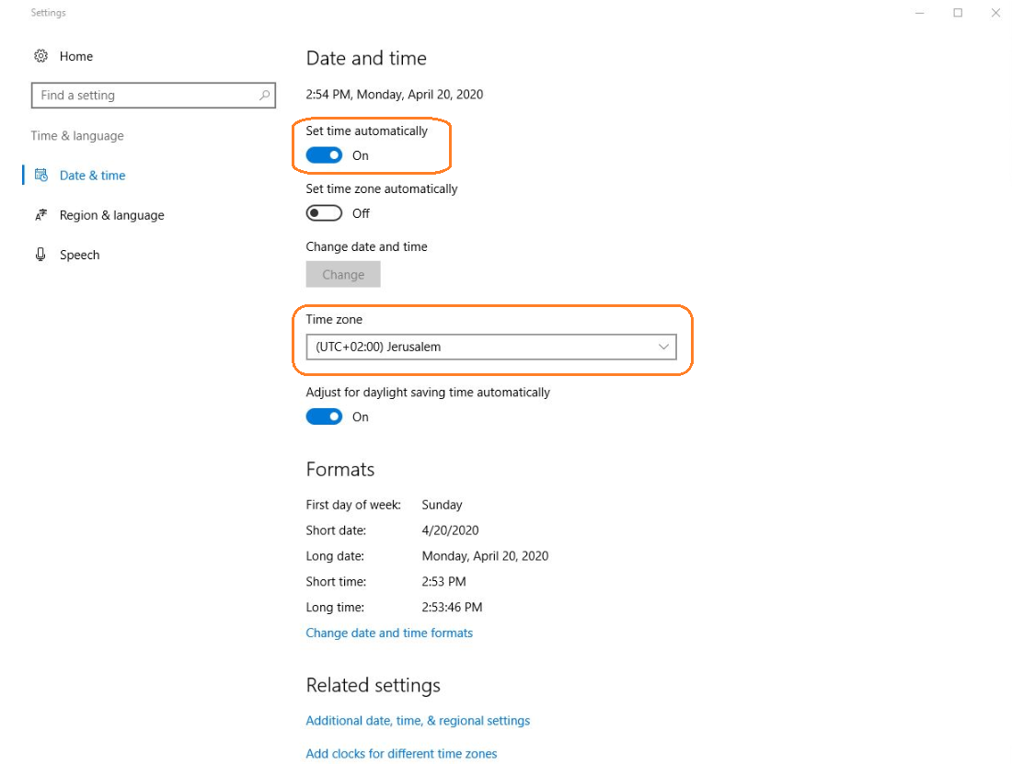
Task: Close the Settings window
Action: [x=995, y=13]
